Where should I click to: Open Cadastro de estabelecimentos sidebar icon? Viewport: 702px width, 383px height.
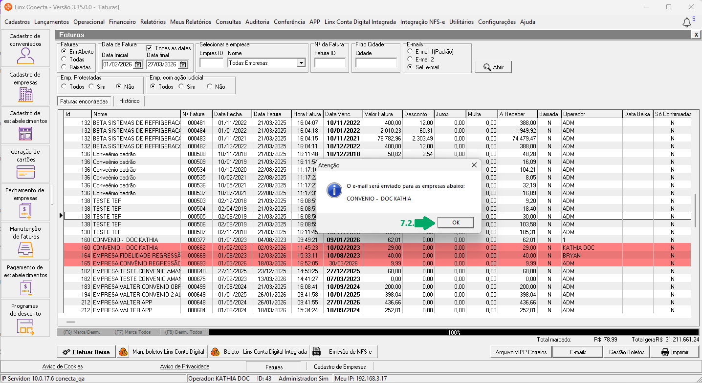(x=25, y=125)
